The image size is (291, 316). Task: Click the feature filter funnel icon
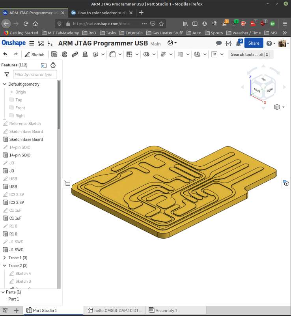7,75
